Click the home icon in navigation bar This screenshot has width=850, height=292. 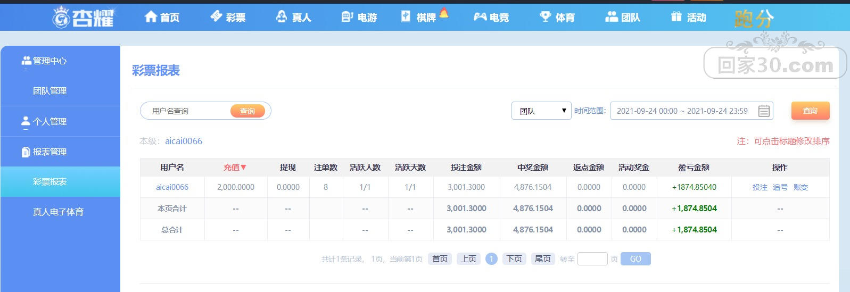click(x=151, y=17)
